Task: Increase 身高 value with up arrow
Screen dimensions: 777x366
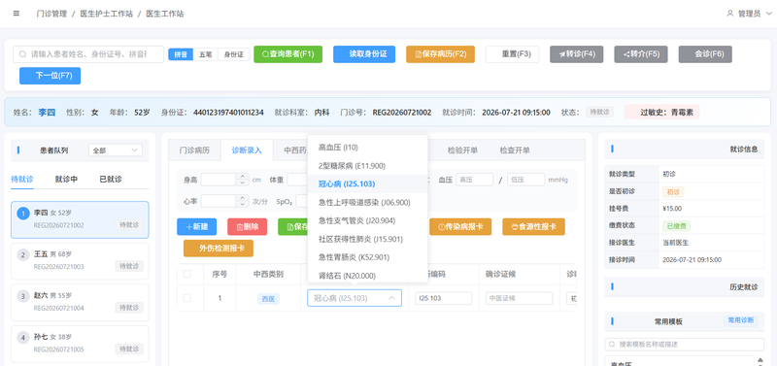Action: pyautogui.click(x=242, y=177)
